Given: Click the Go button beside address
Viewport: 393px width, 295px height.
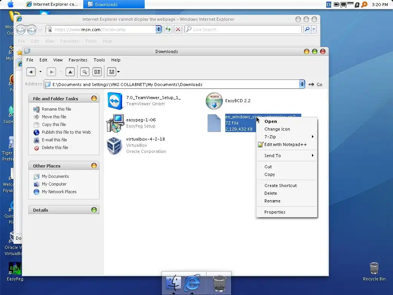Looking at the screenshot, I should click(x=315, y=85).
